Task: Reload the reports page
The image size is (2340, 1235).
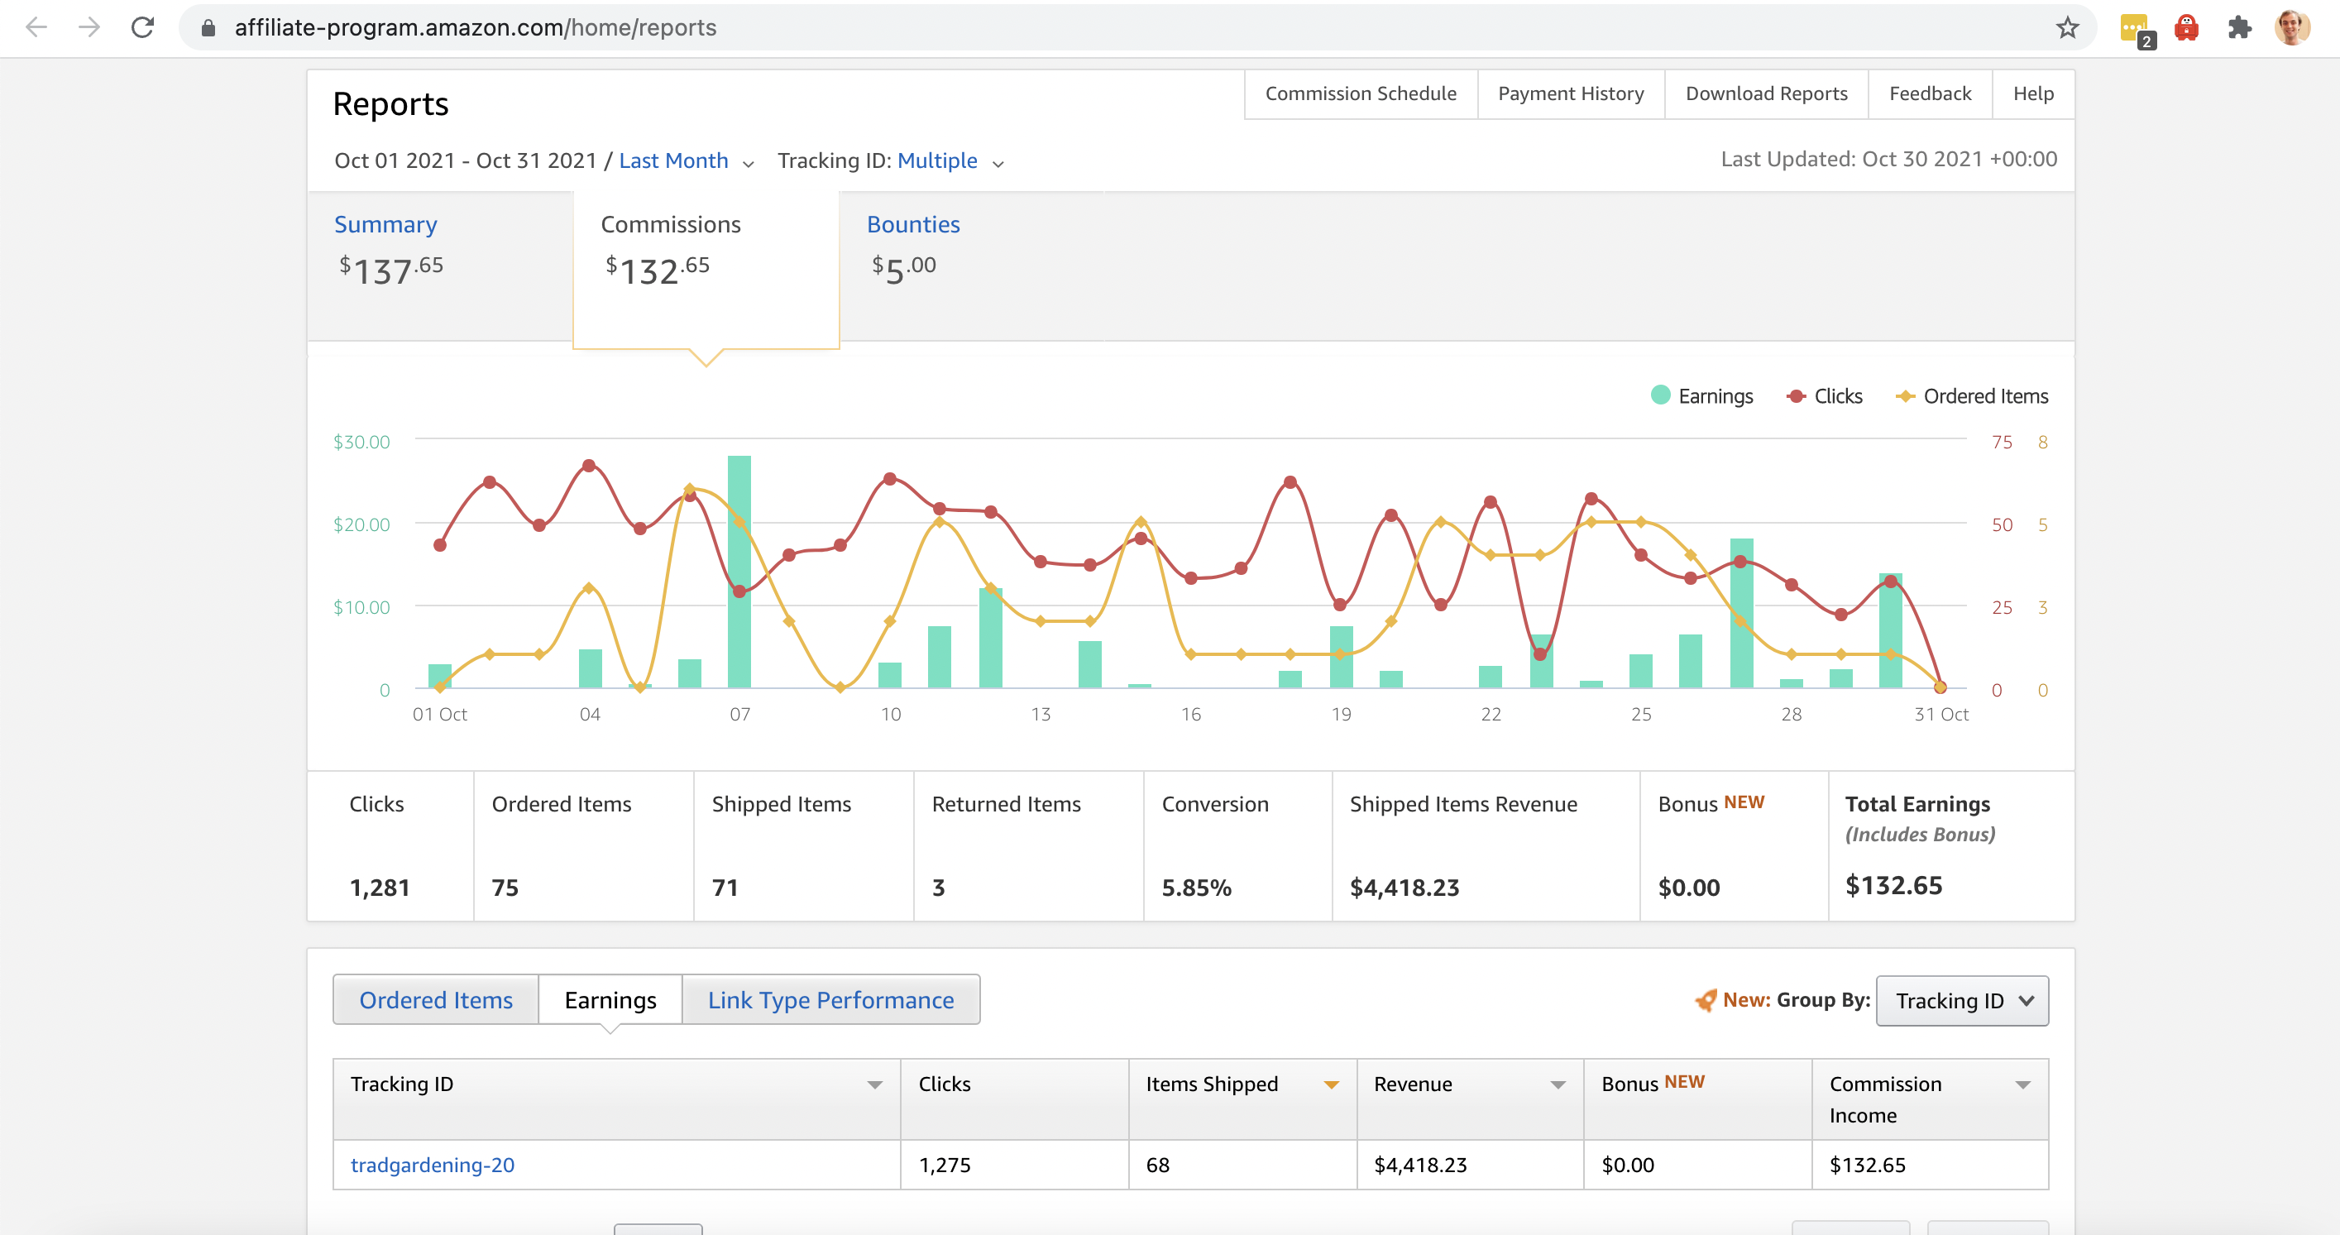Action: click(142, 27)
